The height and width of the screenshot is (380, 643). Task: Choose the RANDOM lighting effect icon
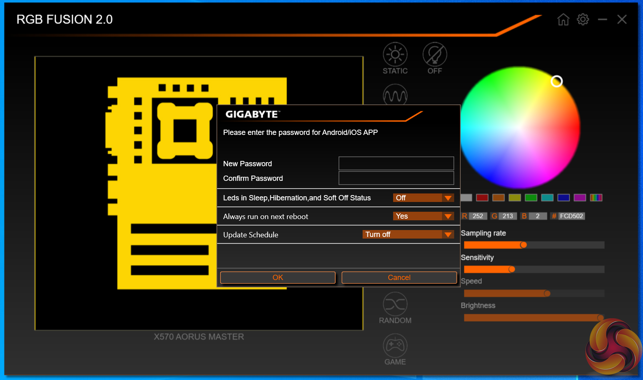(395, 304)
